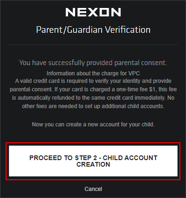This screenshot has width=186, height=198.
Task: Click the Now you can create account sentence
Action: (93, 125)
